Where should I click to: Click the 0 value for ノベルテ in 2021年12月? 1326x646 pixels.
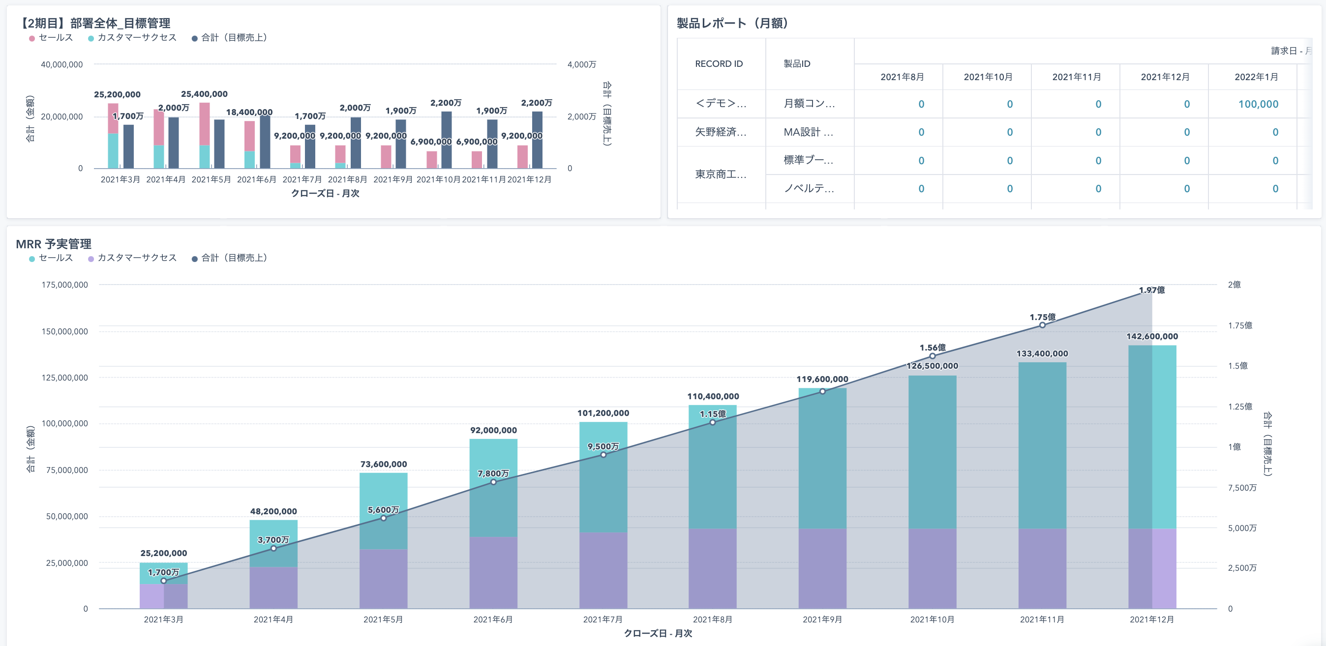tap(1187, 189)
